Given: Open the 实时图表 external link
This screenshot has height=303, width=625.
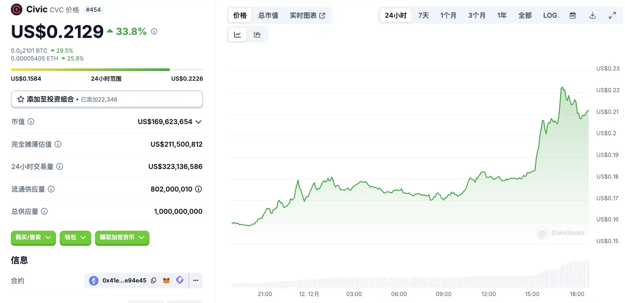Looking at the screenshot, I should pos(307,15).
